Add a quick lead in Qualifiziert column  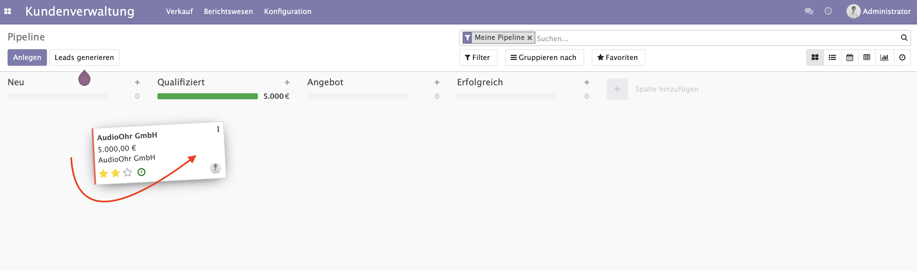click(x=287, y=82)
